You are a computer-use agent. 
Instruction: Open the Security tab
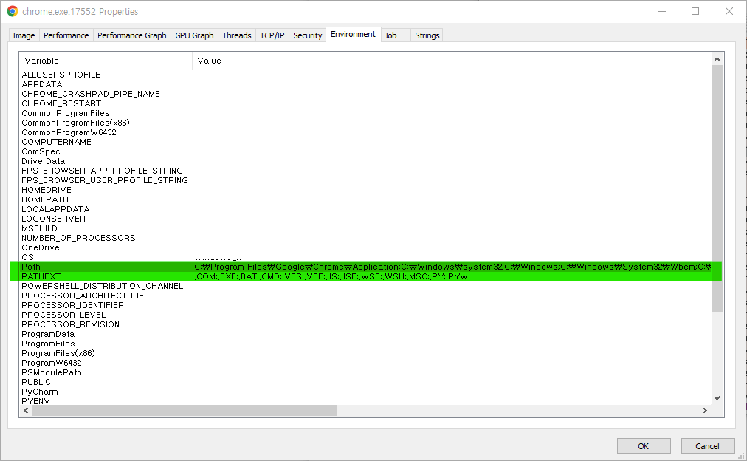click(307, 35)
